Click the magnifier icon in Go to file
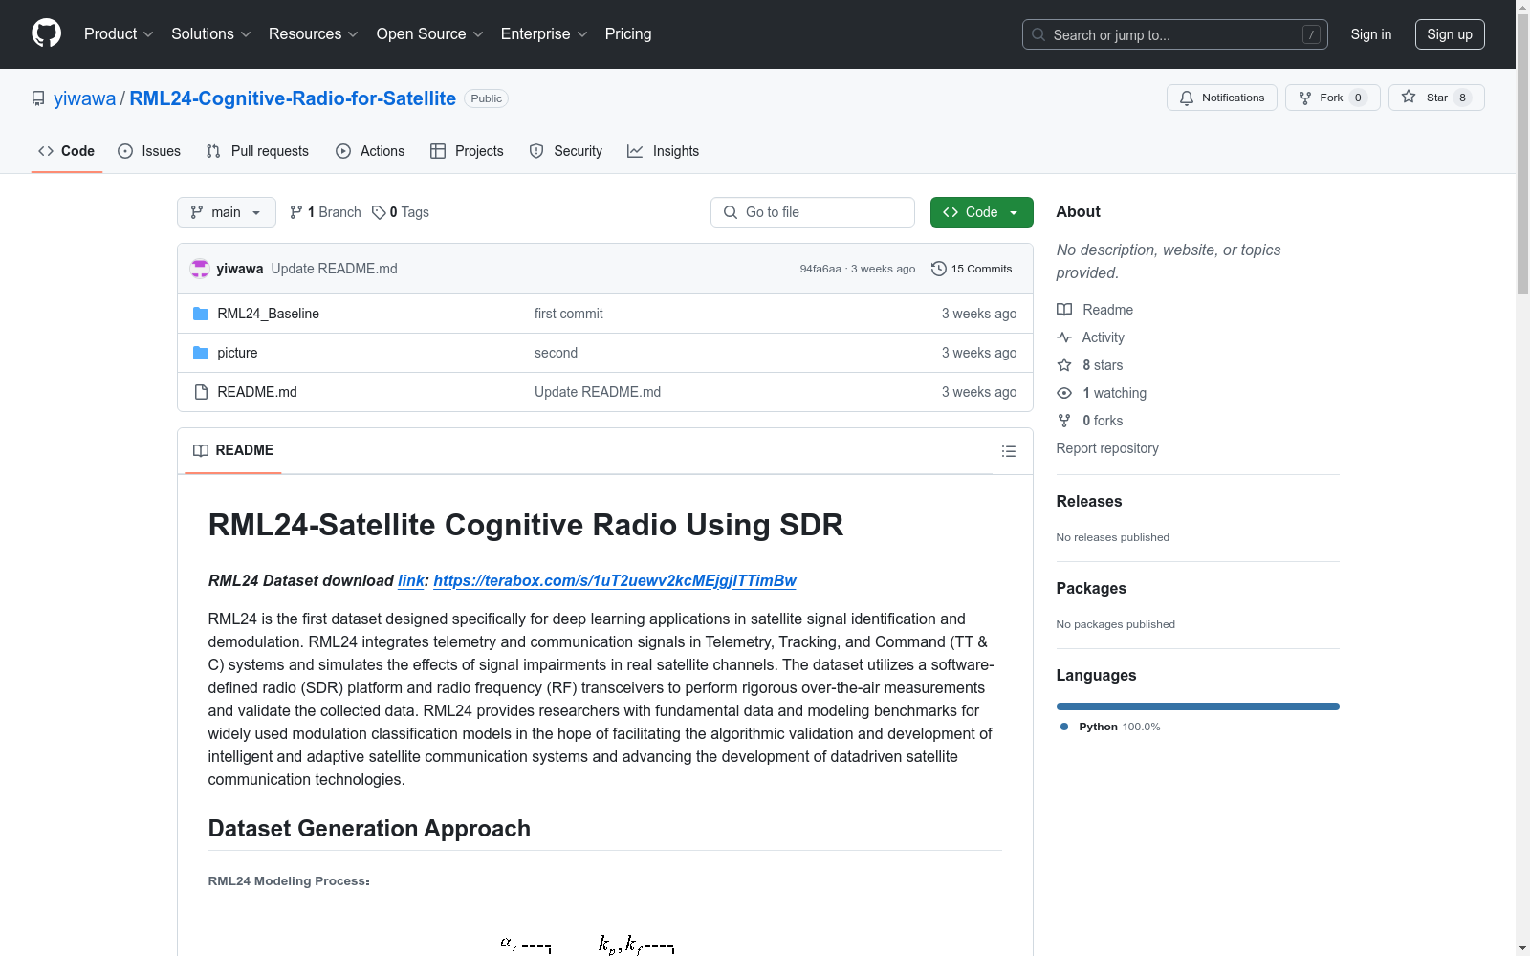Viewport: 1530px width, 956px height. [731, 212]
